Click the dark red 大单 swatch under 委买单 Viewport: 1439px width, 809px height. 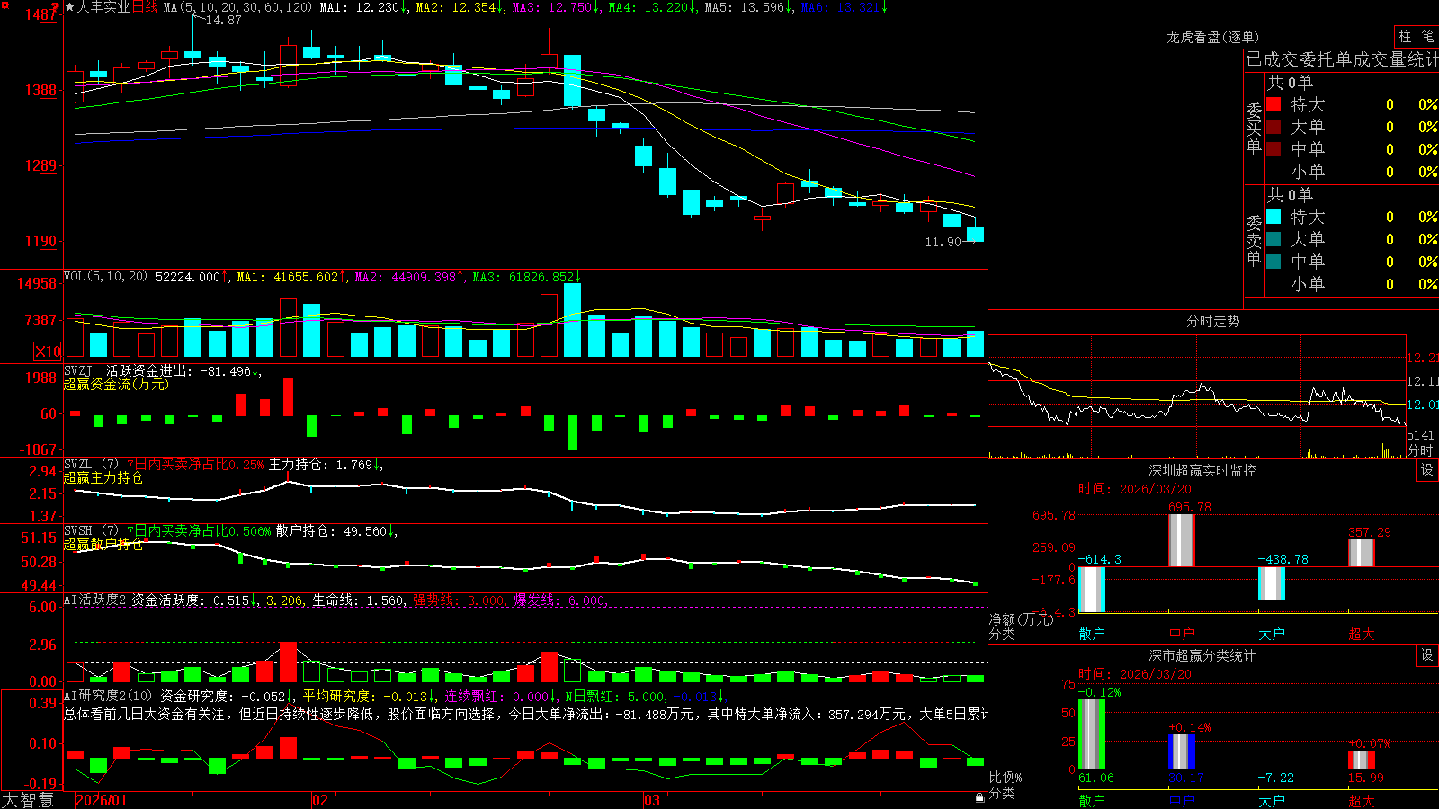pyautogui.click(x=1274, y=127)
